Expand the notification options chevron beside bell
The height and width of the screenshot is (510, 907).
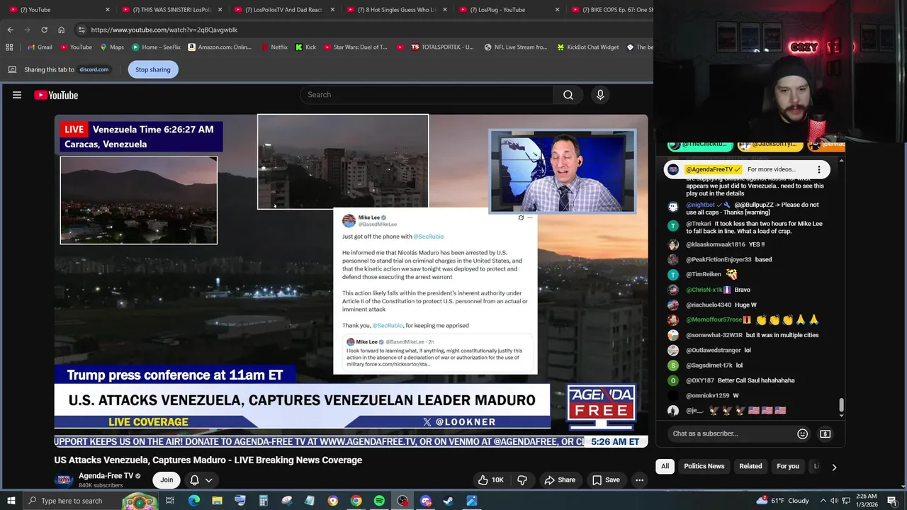(x=209, y=480)
